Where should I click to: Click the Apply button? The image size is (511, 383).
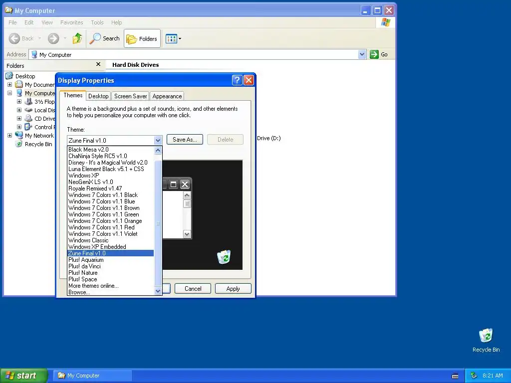click(233, 289)
